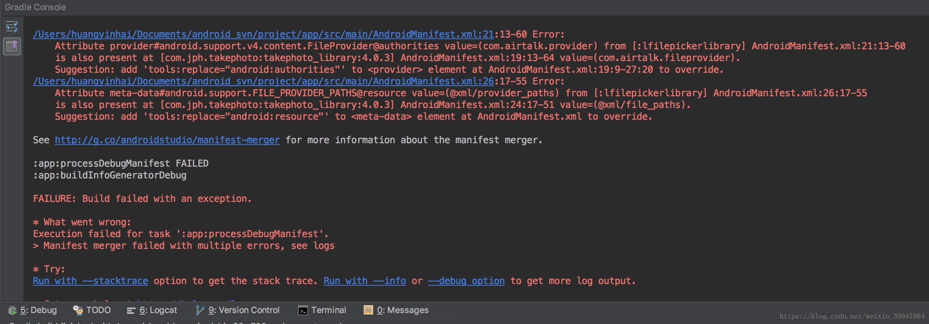Viewport: 929px width, 324px height.
Task: Open the 5: Debug tool window
Action: [x=32, y=310]
